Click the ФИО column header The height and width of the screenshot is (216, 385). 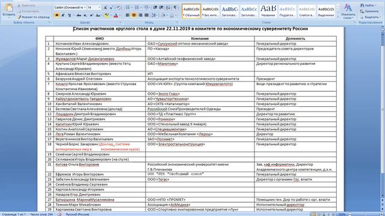pos(99,38)
